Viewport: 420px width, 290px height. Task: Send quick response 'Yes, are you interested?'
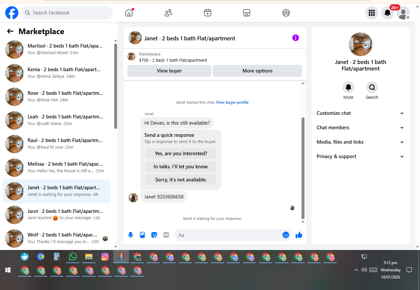pyautogui.click(x=181, y=154)
